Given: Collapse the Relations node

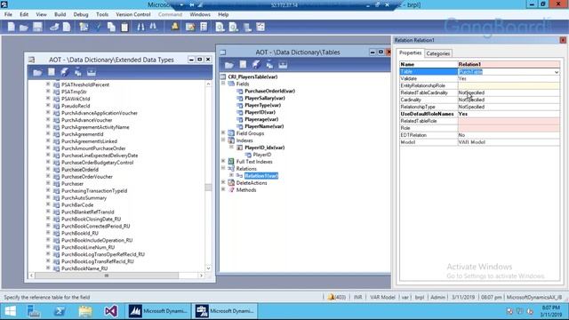Looking at the screenshot, I should point(223,168).
